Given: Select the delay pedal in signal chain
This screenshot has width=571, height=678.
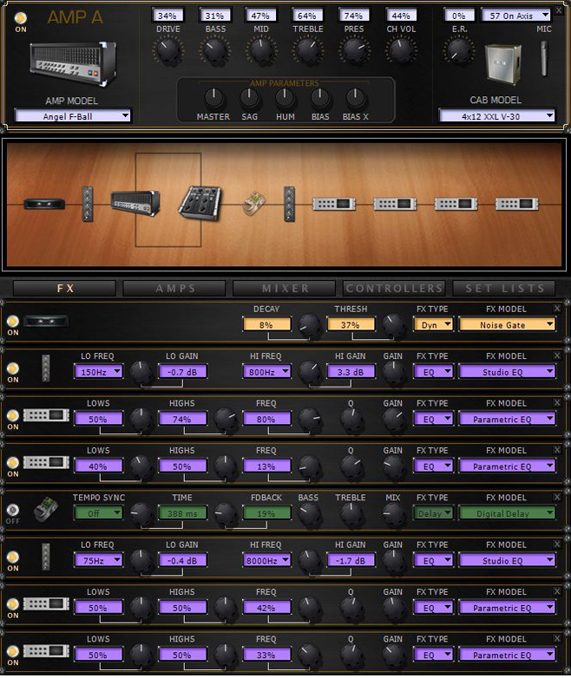Looking at the screenshot, I should point(254,203).
